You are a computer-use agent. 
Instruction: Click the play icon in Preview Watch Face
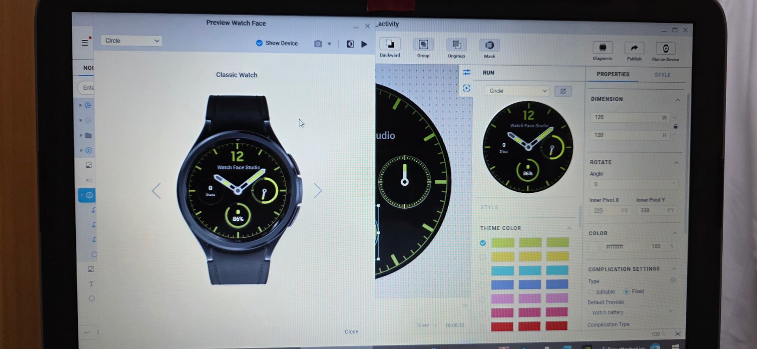click(x=364, y=44)
